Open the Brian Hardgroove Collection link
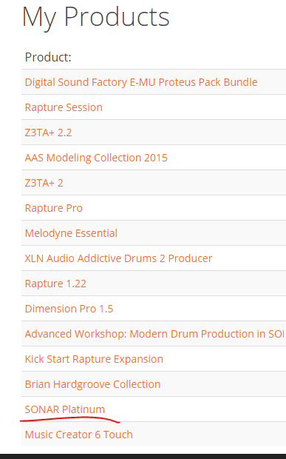The image size is (286, 459). 92,384
